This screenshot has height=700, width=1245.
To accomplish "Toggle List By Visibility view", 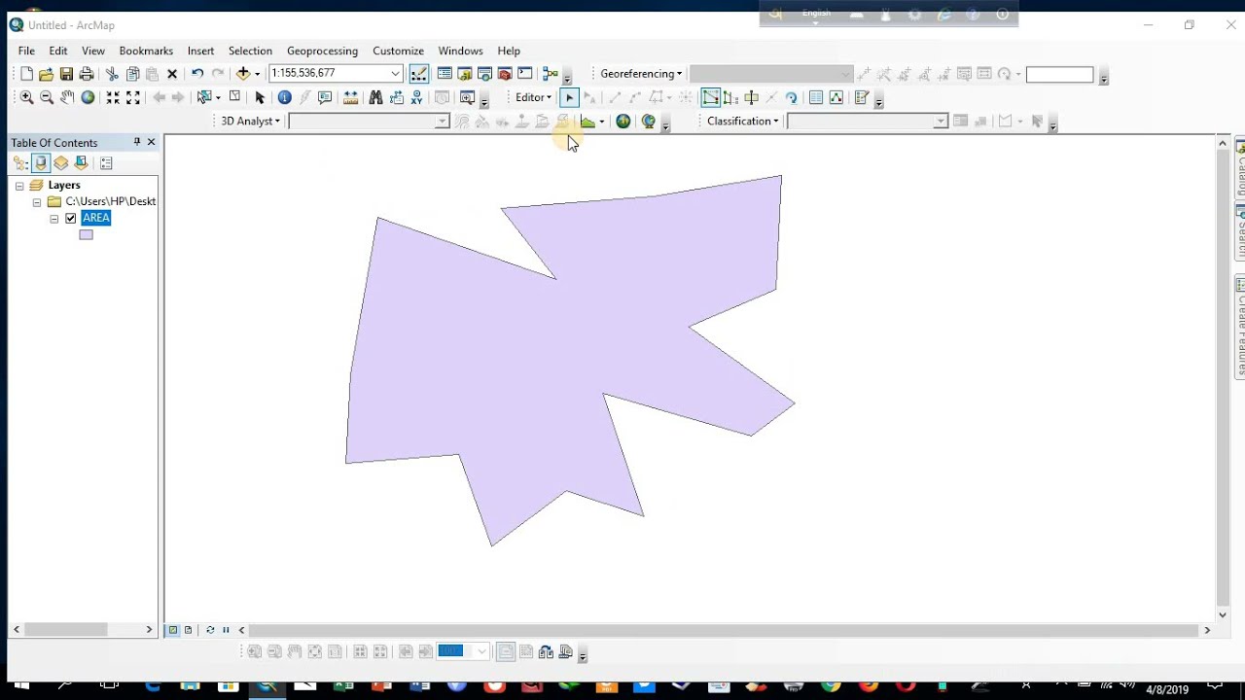I will point(61,163).
